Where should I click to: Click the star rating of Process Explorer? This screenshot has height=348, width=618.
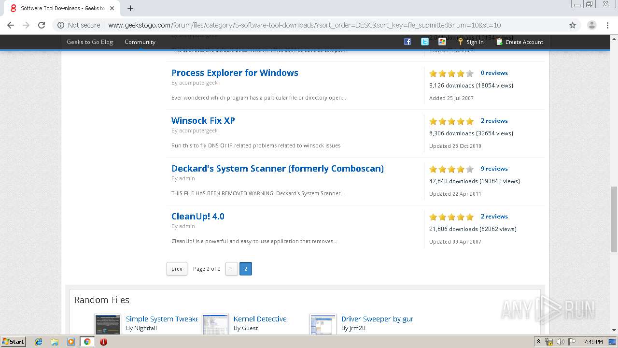coord(451,73)
